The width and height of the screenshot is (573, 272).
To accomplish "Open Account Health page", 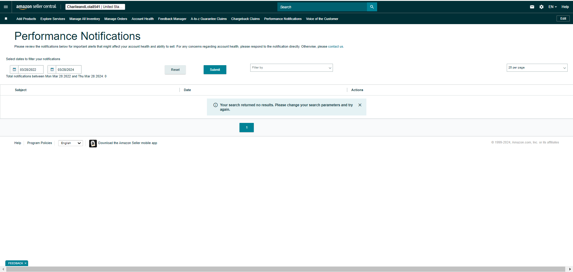I will tap(143, 19).
